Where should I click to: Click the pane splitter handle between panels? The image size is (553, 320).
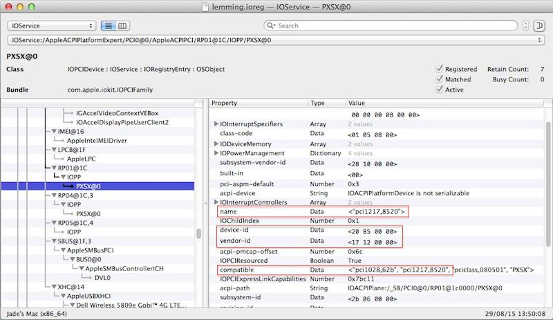205,203
